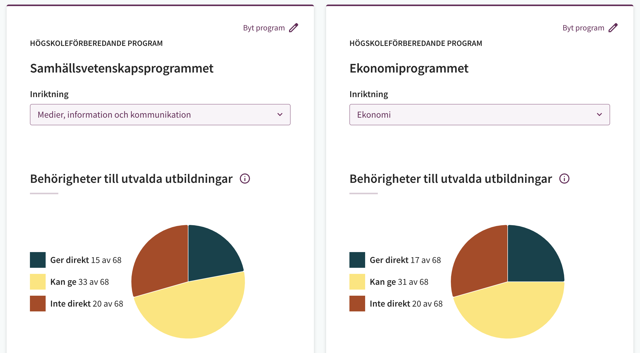Open the Inriktning dropdown showing Medier, information och kommunikation
This screenshot has height=353, width=640.
point(160,115)
